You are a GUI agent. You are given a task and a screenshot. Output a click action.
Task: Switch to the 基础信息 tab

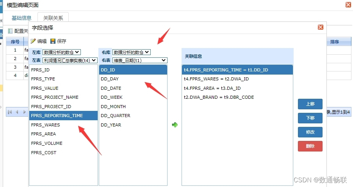21,18
